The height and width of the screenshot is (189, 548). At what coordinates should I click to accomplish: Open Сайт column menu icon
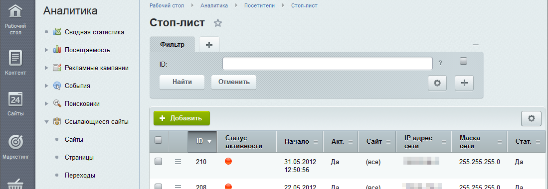point(388,142)
